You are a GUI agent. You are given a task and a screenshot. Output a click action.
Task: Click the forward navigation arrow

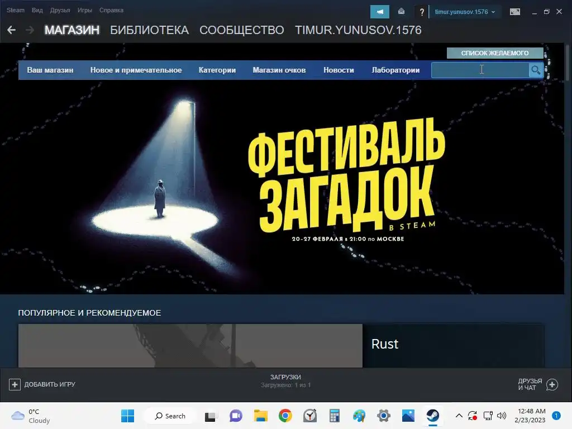pyautogui.click(x=30, y=30)
